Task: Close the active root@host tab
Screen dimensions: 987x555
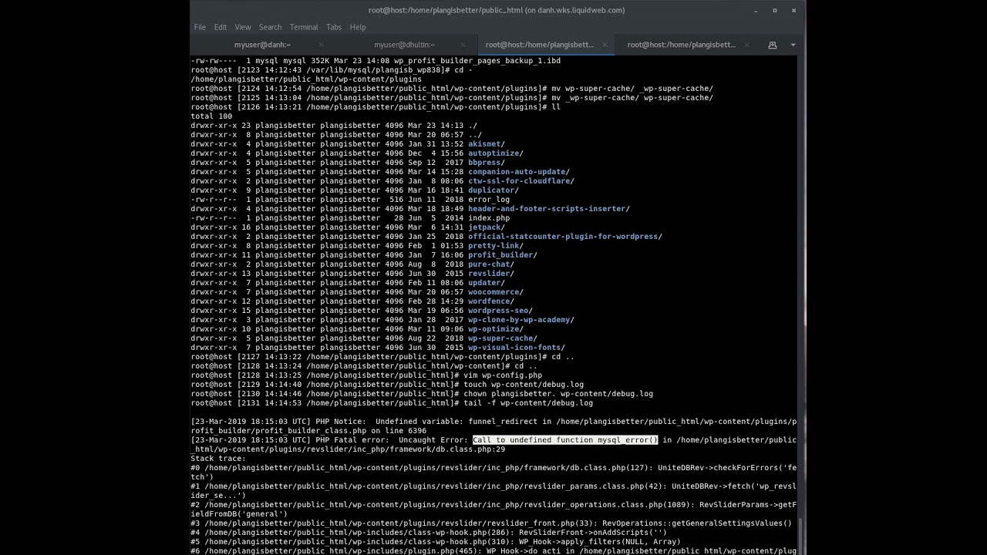Action: (605, 45)
